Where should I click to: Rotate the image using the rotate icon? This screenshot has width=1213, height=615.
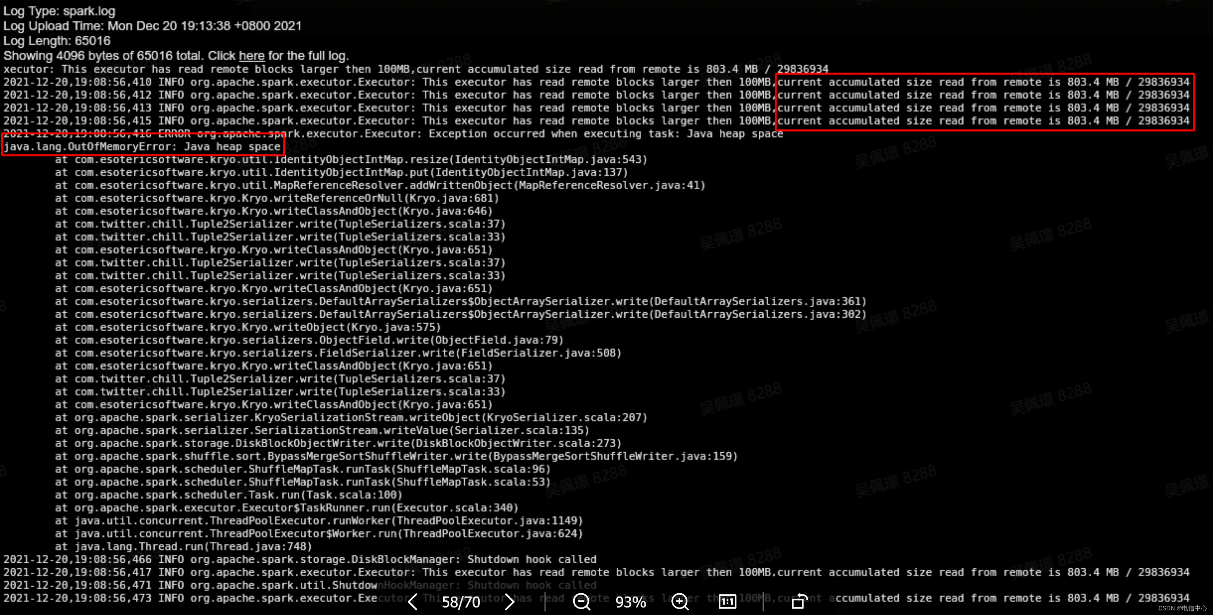click(799, 601)
